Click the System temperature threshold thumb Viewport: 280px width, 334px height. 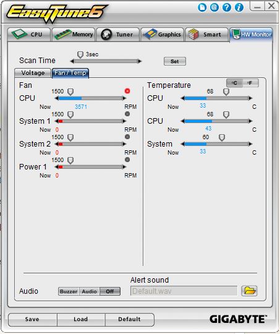tap(222, 137)
